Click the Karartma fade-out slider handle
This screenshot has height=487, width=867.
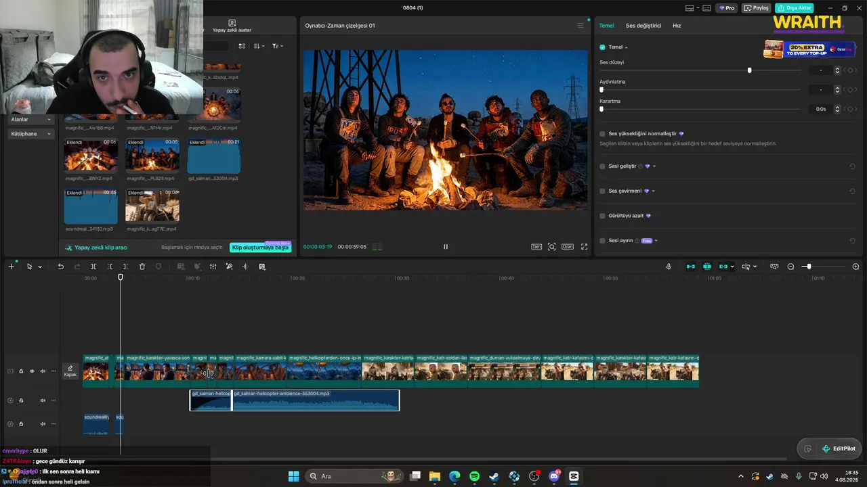tap(601, 109)
